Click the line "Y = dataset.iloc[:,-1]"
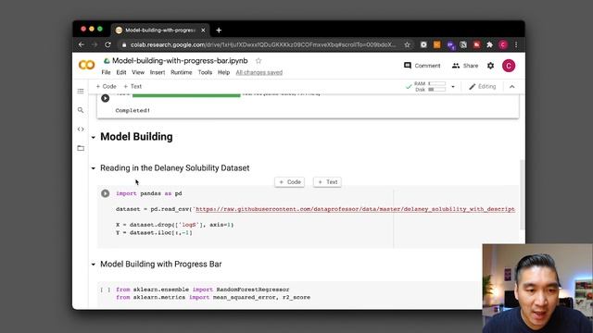Image resolution: width=593 pixels, height=333 pixels. pyautogui.click(x=154, y=233)
